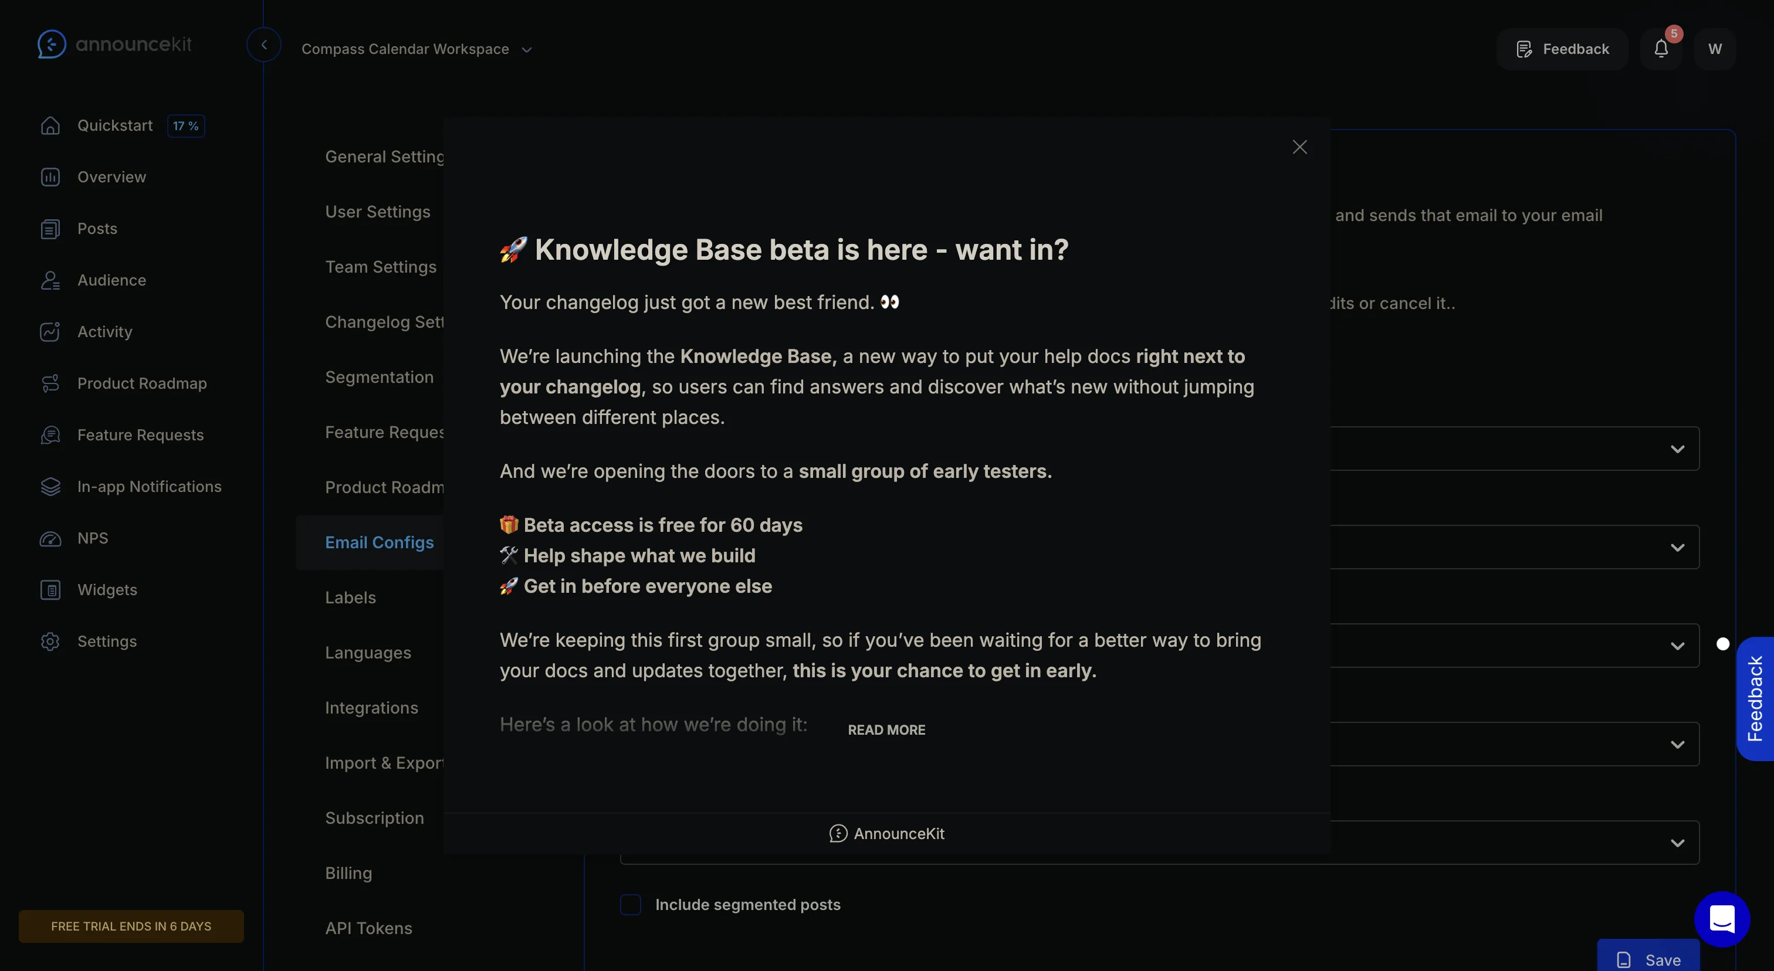Screen dimensions: 1774x971
Task: Go to Team Settings
Action: (381, 267)
